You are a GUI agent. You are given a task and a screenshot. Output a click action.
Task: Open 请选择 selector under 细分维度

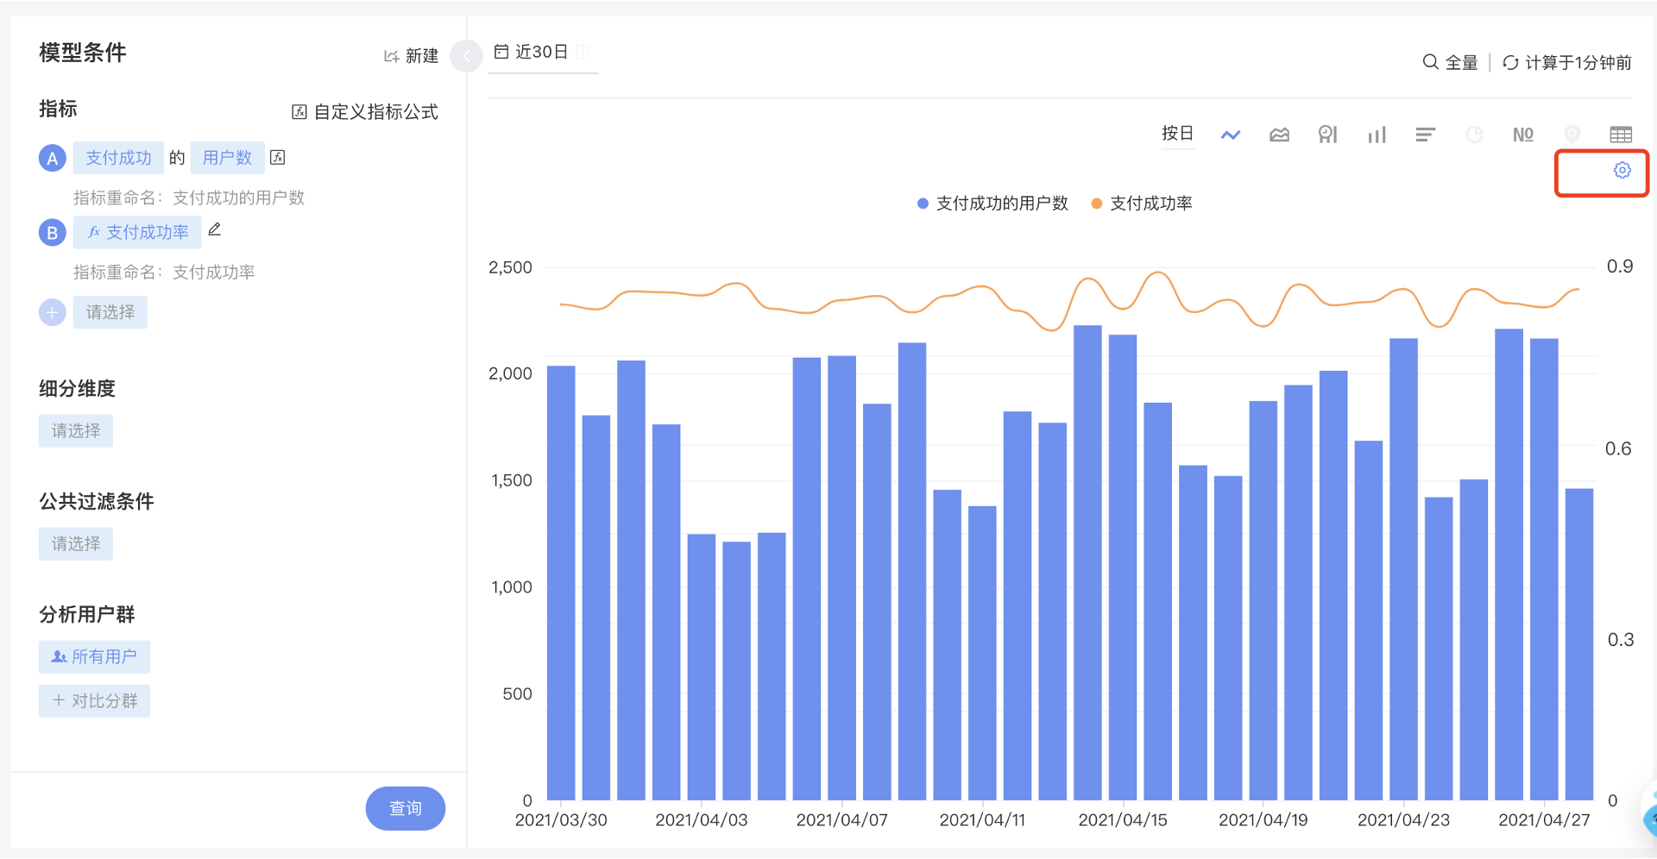[x=75, y=431]
